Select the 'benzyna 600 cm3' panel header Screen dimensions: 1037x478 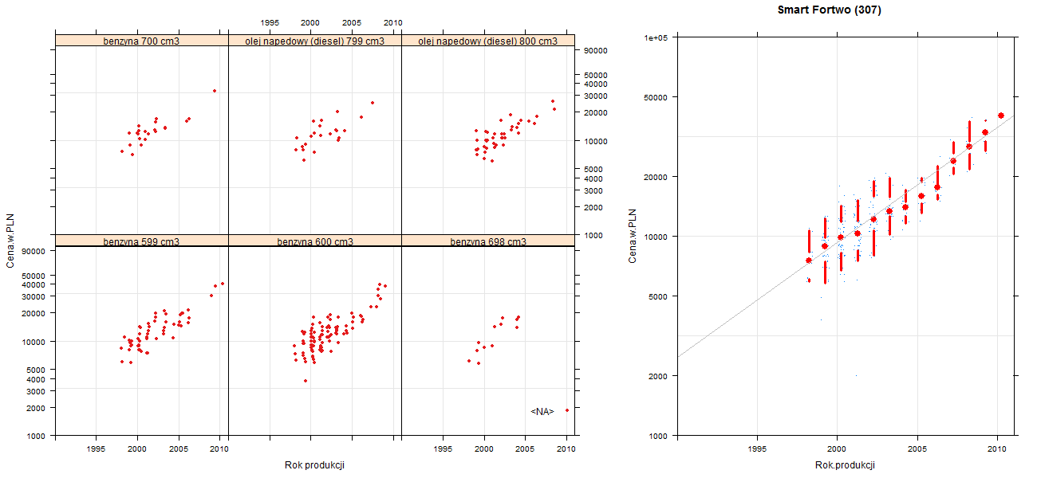[314, 241]
